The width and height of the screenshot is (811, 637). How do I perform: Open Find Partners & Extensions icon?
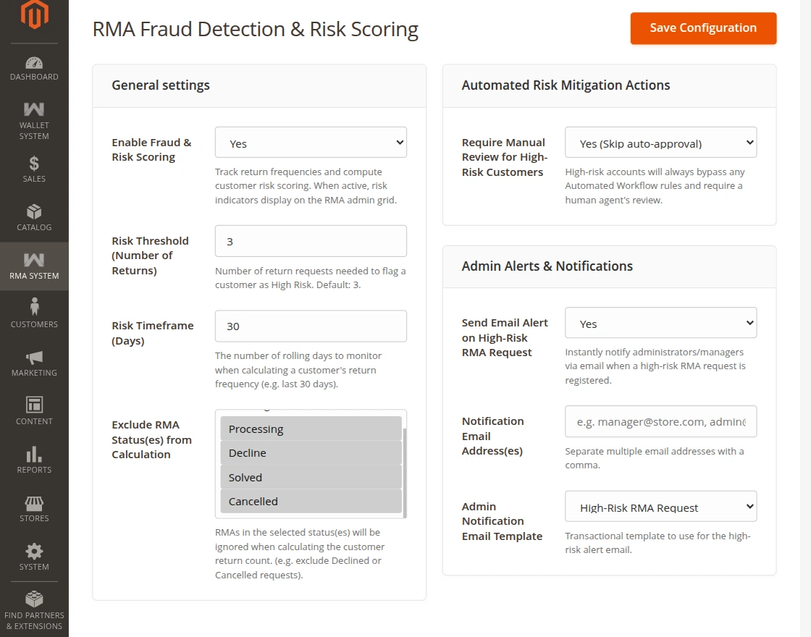click(34, 599)
